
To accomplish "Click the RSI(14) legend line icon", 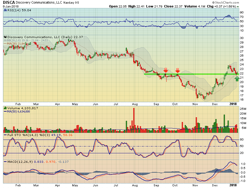I will pyautogui.click(x=5, y=10).
